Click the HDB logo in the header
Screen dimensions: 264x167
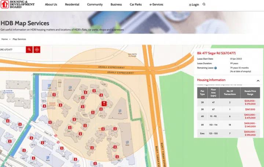click(18, 4)
